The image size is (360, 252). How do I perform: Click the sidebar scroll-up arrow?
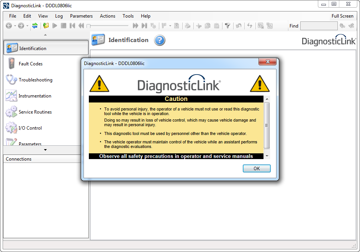click(46, 35)
